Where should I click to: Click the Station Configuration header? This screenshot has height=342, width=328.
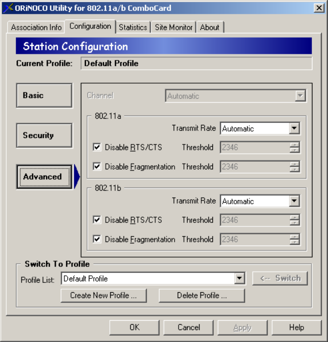coord(164,46)
